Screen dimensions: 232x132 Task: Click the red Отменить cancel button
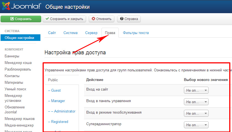[101, 19]
